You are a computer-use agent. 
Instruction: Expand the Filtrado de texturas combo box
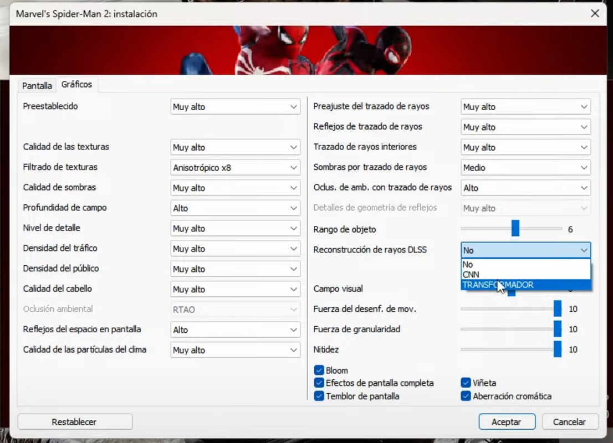[x=236, y=168]
